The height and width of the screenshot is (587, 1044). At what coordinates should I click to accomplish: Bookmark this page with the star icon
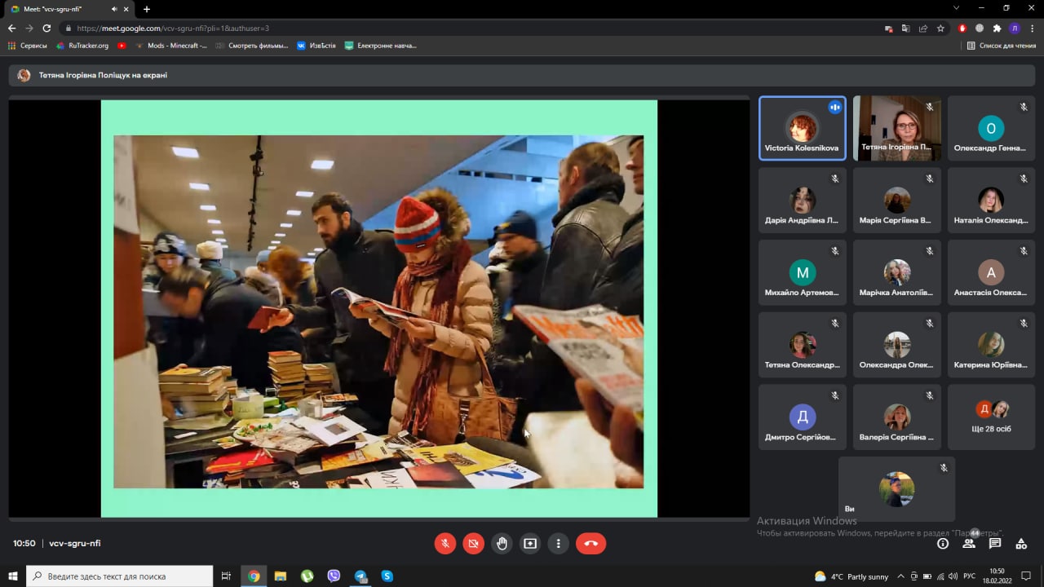pyautogui.click(x=940, y=28)
